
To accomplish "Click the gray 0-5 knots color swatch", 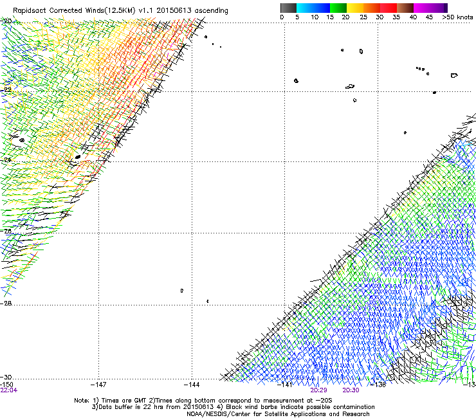I will click(288, 8).
